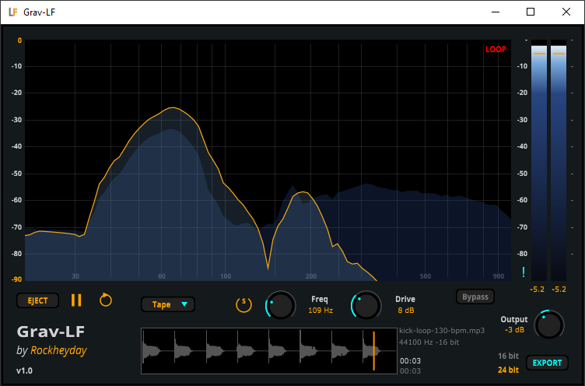Screen dimensions: 585x386
Task: Select 16 bit export depth
Action: pos(508,356)
